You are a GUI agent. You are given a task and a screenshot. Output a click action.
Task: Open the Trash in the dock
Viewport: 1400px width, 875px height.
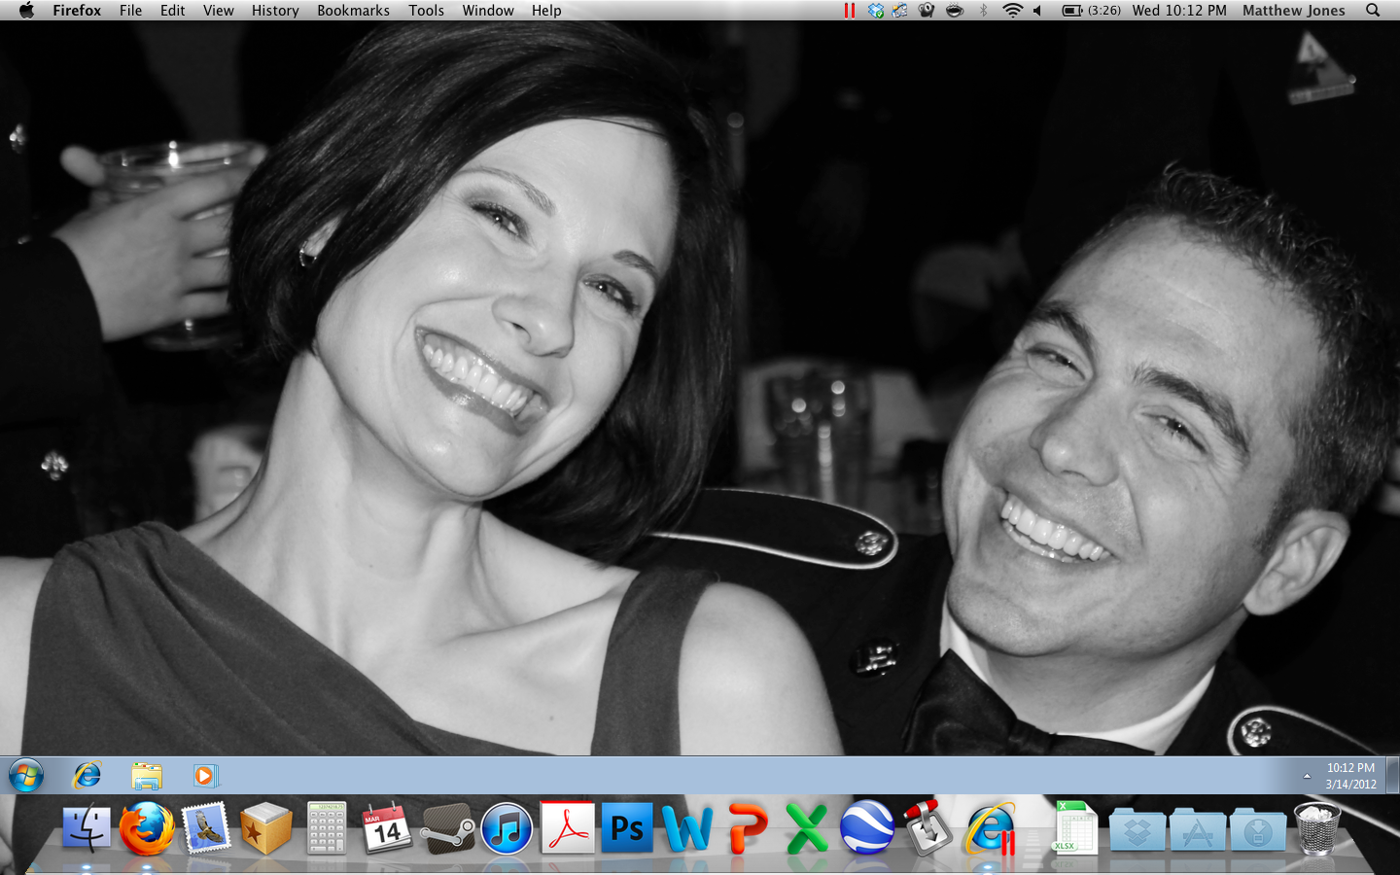pyautogui.click(x=1317, y=829)
